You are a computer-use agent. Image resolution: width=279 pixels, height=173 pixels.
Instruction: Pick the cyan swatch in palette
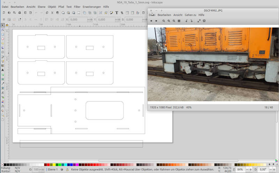[66, 165]
